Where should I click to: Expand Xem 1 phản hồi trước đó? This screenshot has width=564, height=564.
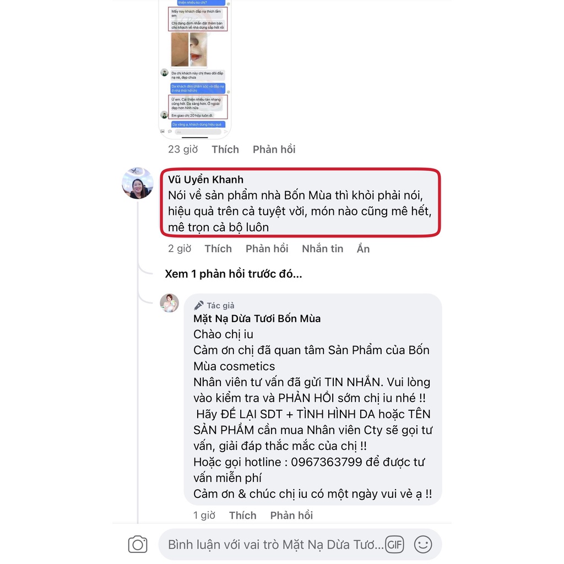(234, 274)
